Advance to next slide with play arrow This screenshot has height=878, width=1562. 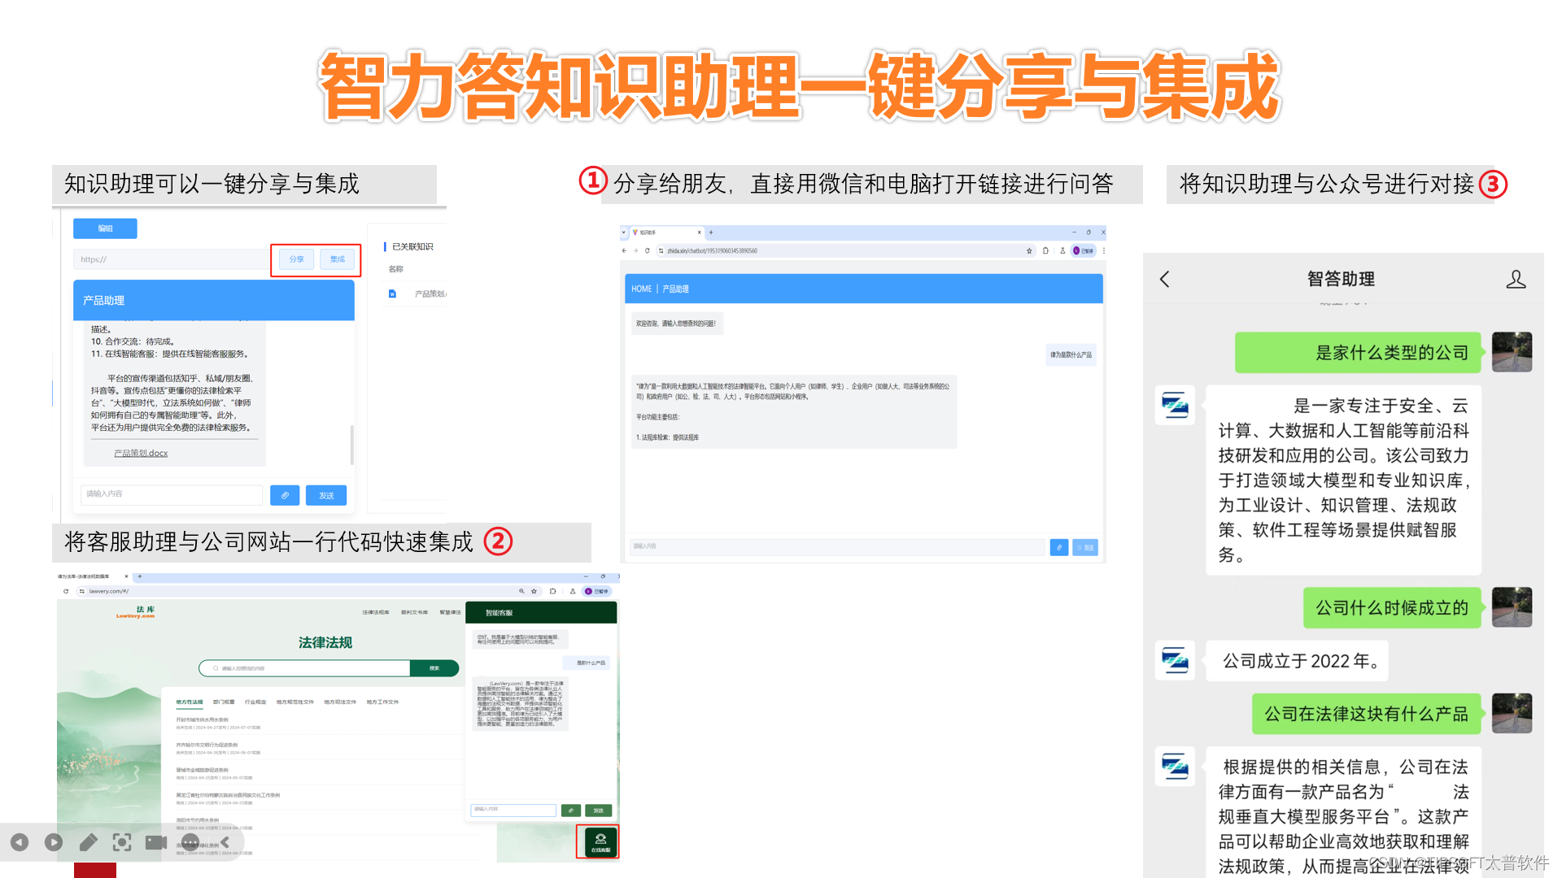point(54,842)
